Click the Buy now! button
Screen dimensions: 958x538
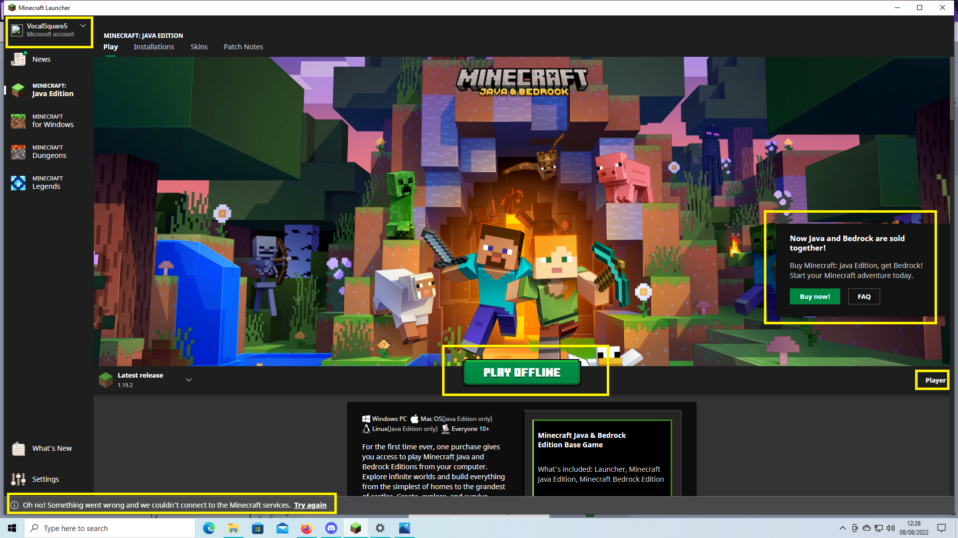tap(814, 296)
